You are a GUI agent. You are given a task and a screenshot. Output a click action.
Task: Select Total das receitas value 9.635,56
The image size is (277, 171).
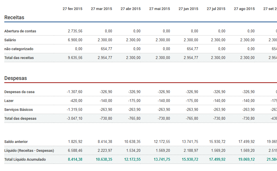[x=75, y=58]
